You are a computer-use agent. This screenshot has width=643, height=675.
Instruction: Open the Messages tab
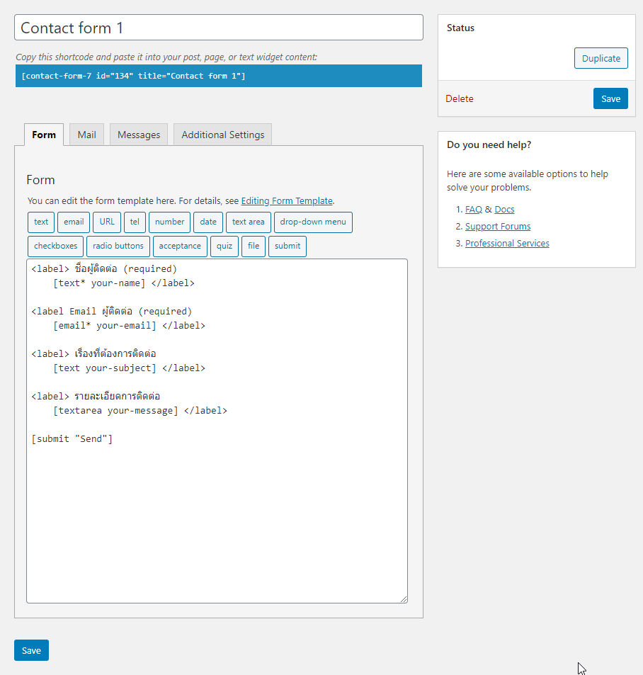pyautogui.click(x=139, y=135)
